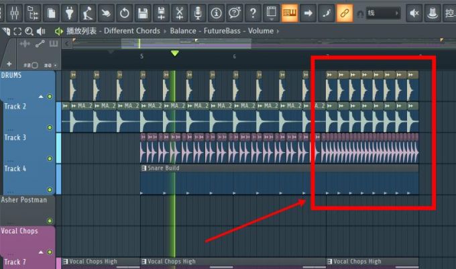Add a track with the plus button
Viewport: 456px width, 269px height.
click(x=9, y=64)
